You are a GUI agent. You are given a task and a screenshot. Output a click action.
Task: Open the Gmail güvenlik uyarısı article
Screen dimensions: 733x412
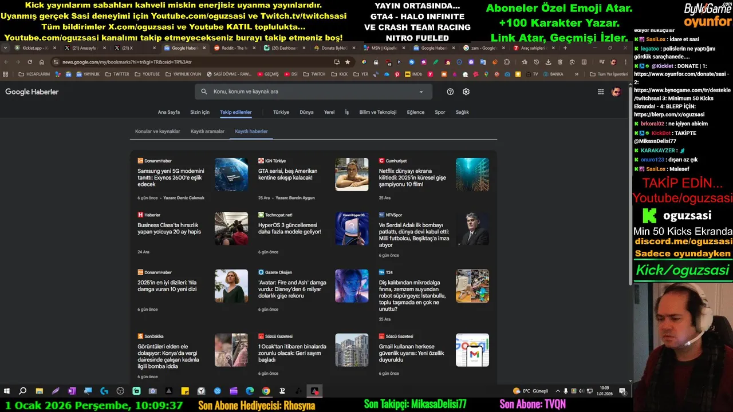click(411, 353)
